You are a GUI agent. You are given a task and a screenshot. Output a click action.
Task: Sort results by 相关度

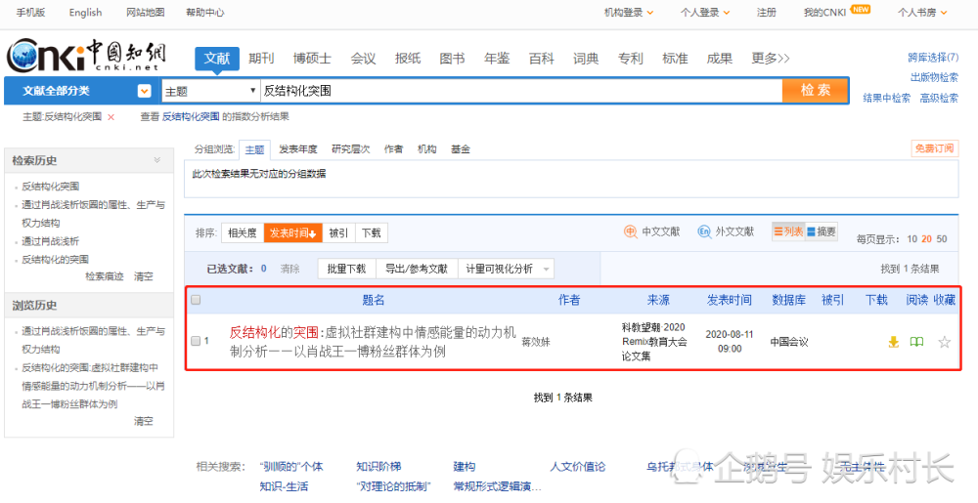[x=242, y=232]
